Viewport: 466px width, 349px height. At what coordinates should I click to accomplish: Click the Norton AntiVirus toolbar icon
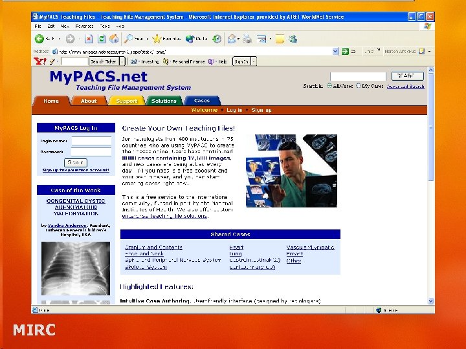coord(422,51)
